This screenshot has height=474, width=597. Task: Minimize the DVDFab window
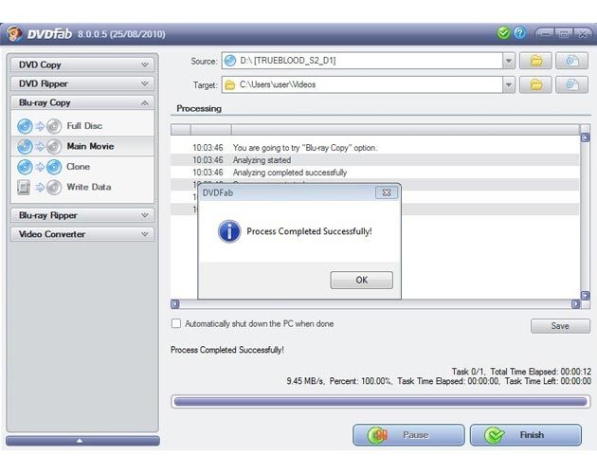coord(546,33)
